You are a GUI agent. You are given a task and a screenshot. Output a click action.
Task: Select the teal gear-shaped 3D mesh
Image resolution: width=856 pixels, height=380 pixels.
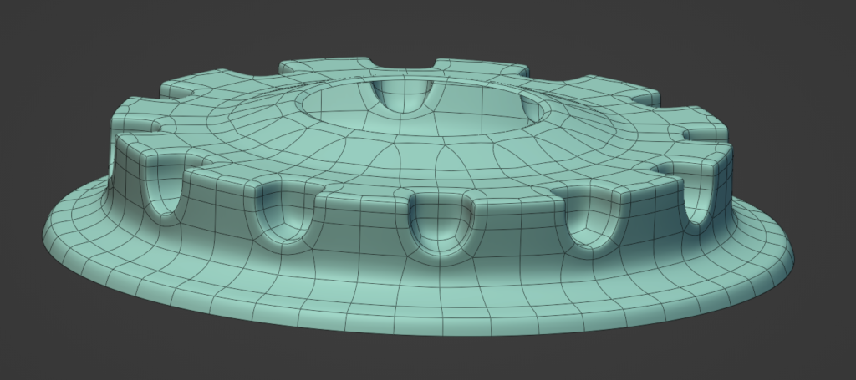pos(418,196)
